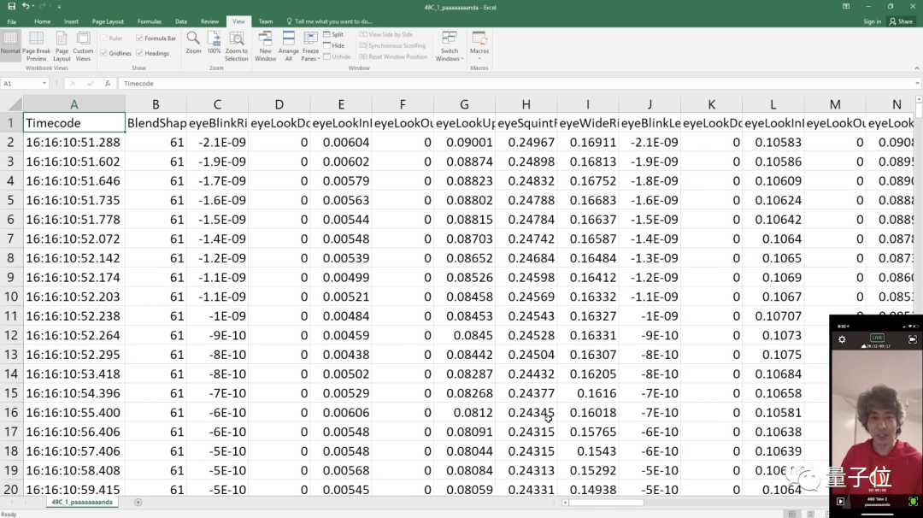This screenshot has height=518, width=923.
Task: Toggle the Ruler checkbox
Action: [x=104, y=38]
